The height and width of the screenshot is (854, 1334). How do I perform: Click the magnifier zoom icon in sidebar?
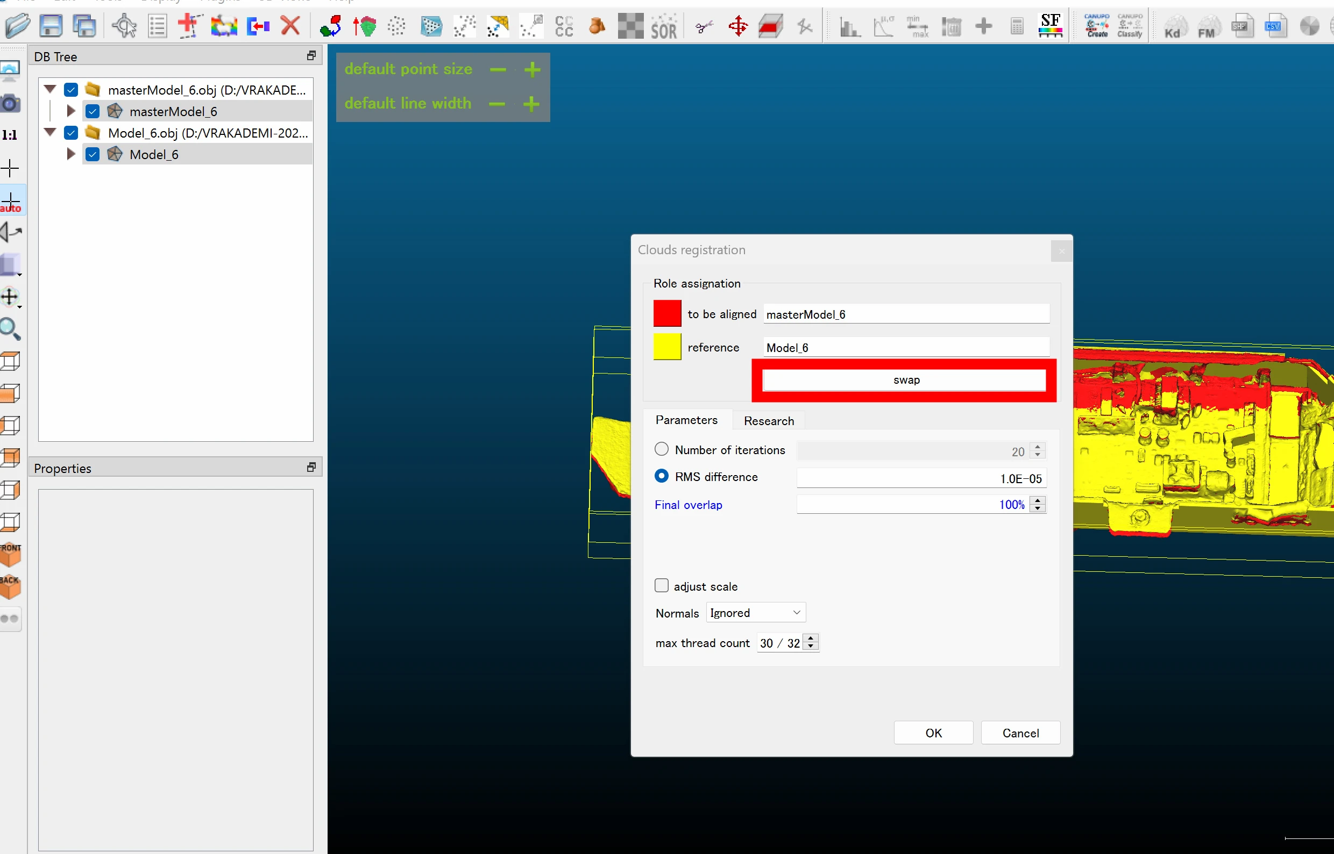[x=10, y=329]
